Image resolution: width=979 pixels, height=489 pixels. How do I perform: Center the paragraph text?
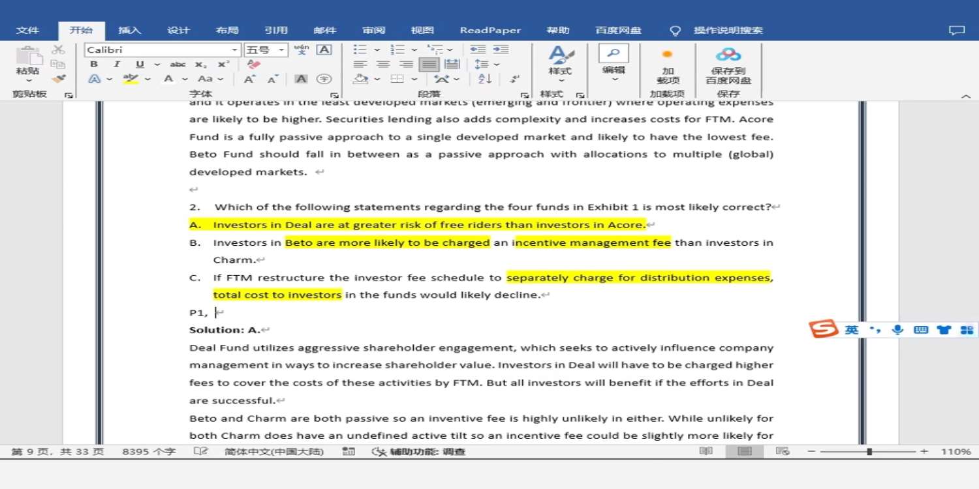pyautogui.click(x=383, y=64)
